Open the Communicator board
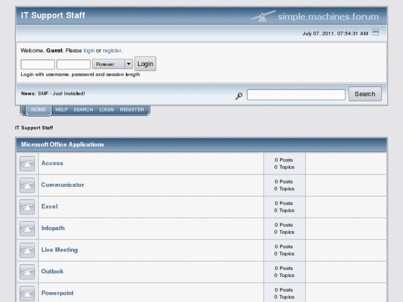 [x=63, y=185]
